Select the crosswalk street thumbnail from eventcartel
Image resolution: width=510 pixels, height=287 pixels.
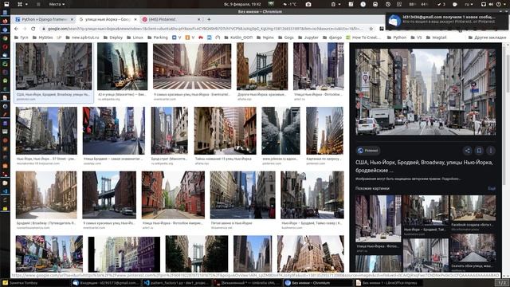(192, 66)
